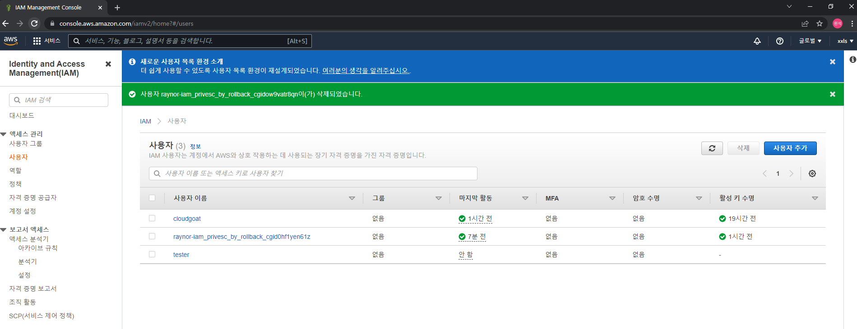Image resolution: width=857 pixels, height=329 pixels.
Task: Check the raynor-iam_privesc_by_rollback user checkbox
Action: [x=152, y=236]
